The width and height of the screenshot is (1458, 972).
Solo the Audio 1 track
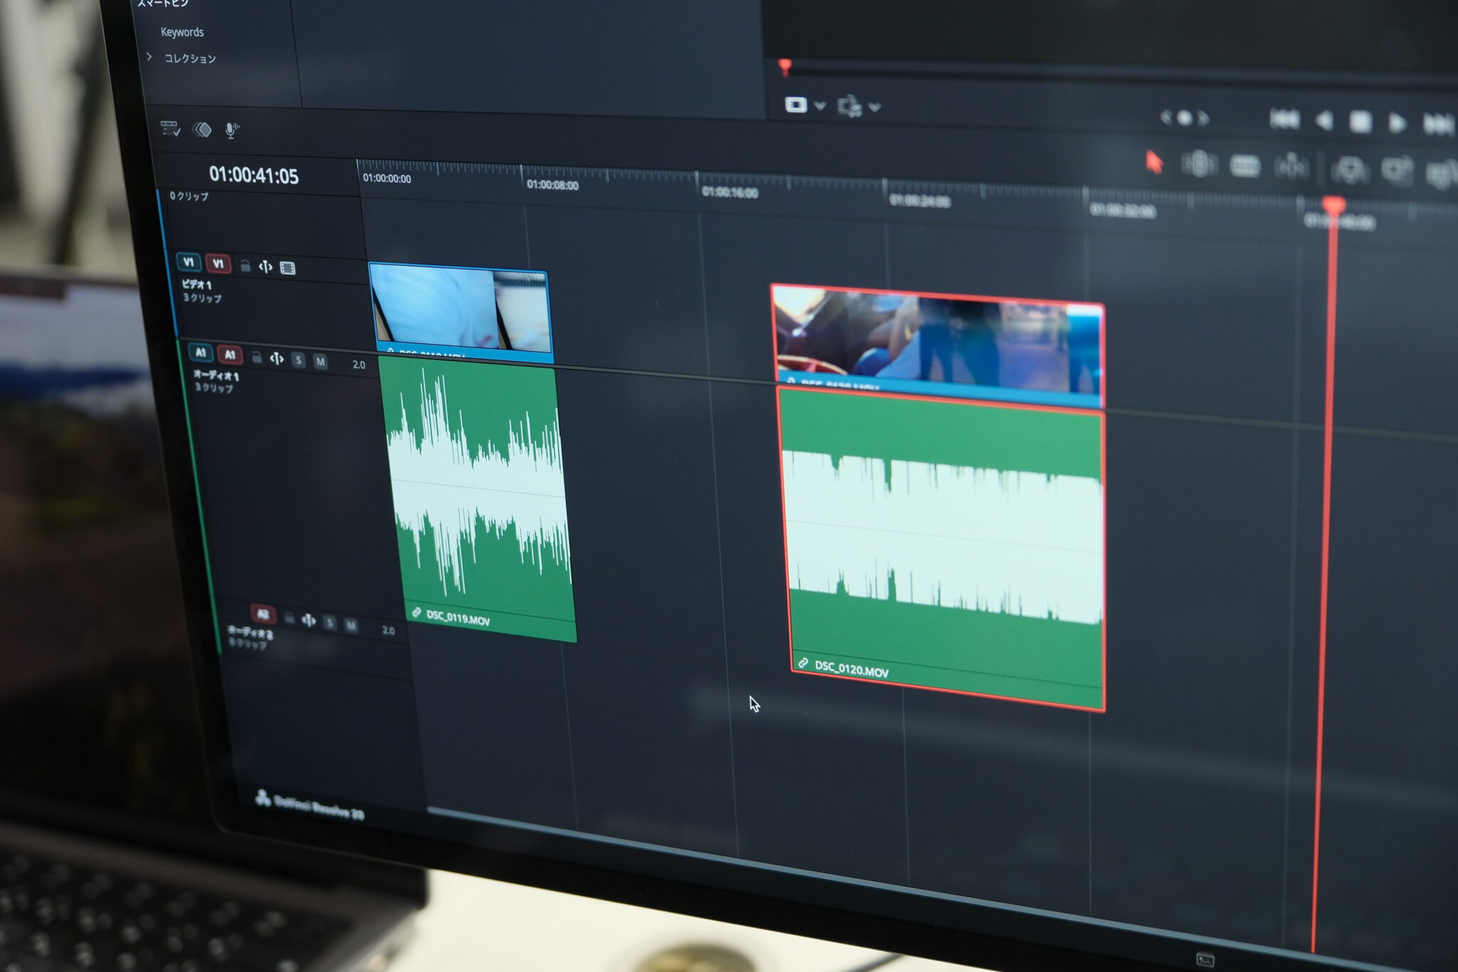click(x=299, y=360)
